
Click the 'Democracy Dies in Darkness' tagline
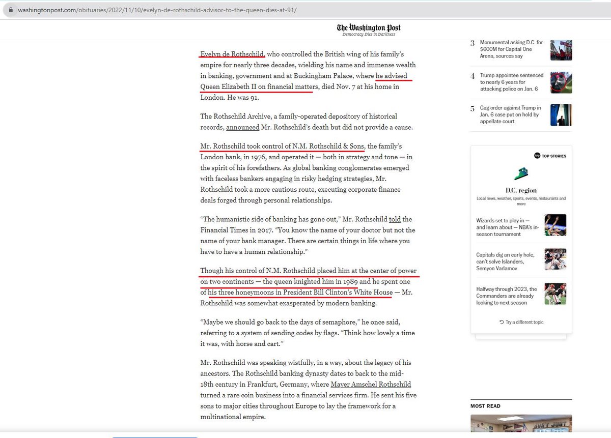(368, 34)
